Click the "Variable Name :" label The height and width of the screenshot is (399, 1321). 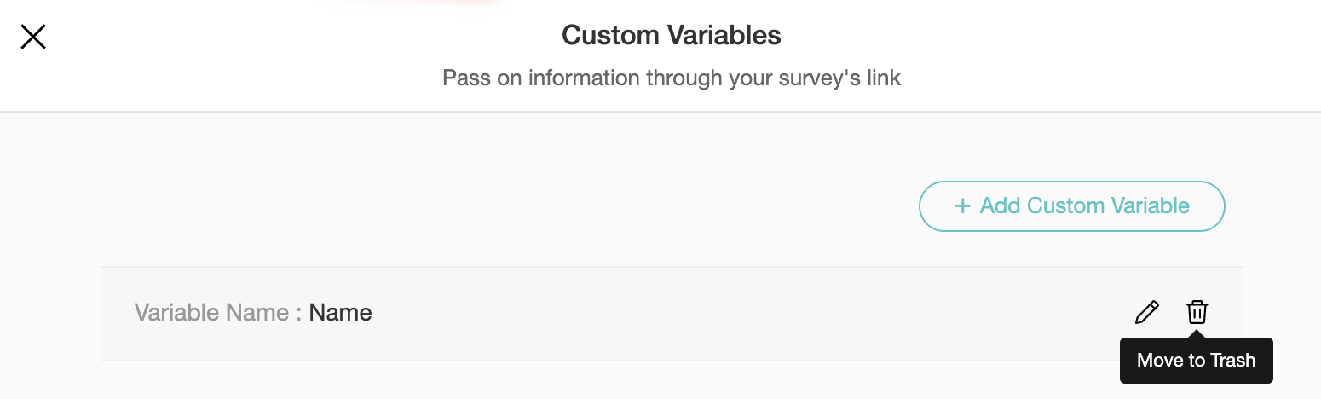pos(218,313)
